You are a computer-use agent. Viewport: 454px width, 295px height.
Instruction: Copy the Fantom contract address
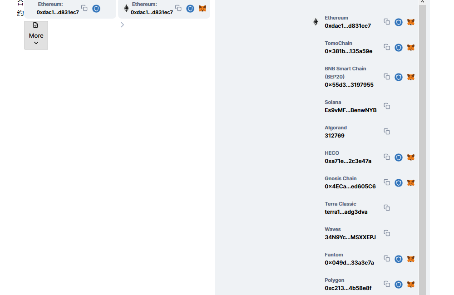387,259
